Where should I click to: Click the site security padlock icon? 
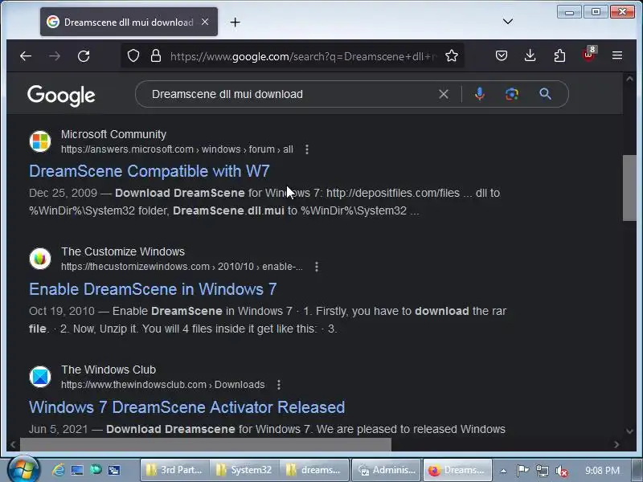(x=156, y=55)
